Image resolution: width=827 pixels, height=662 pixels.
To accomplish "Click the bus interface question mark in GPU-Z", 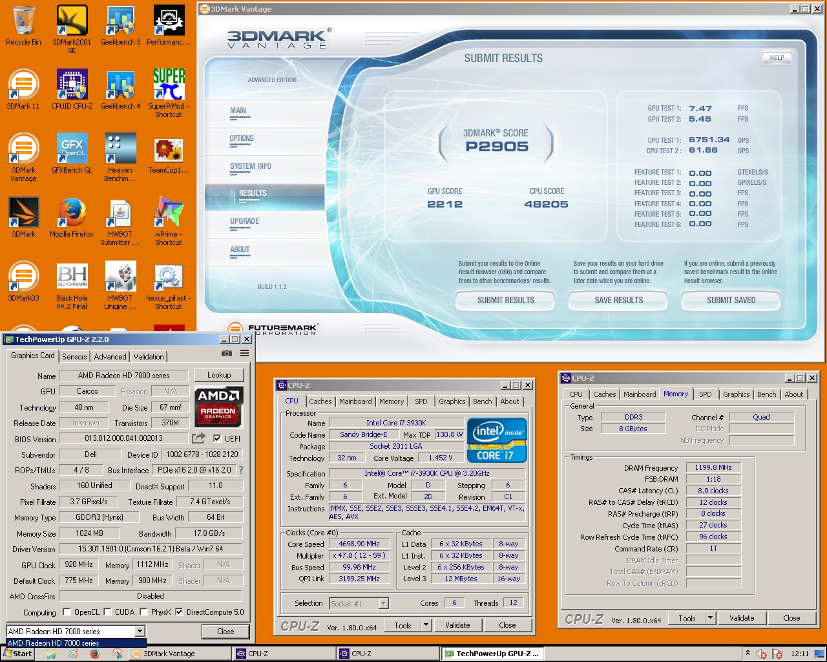I will tap(241, 470).
